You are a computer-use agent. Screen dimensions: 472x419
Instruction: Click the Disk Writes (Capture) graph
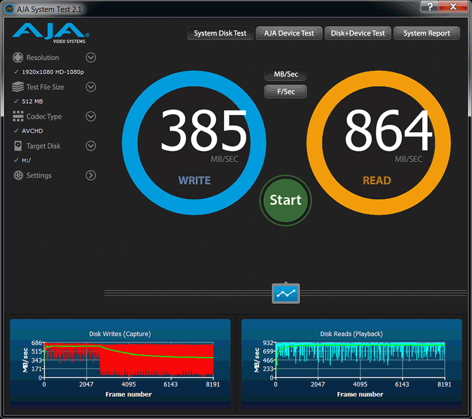(x=120, y=364)
